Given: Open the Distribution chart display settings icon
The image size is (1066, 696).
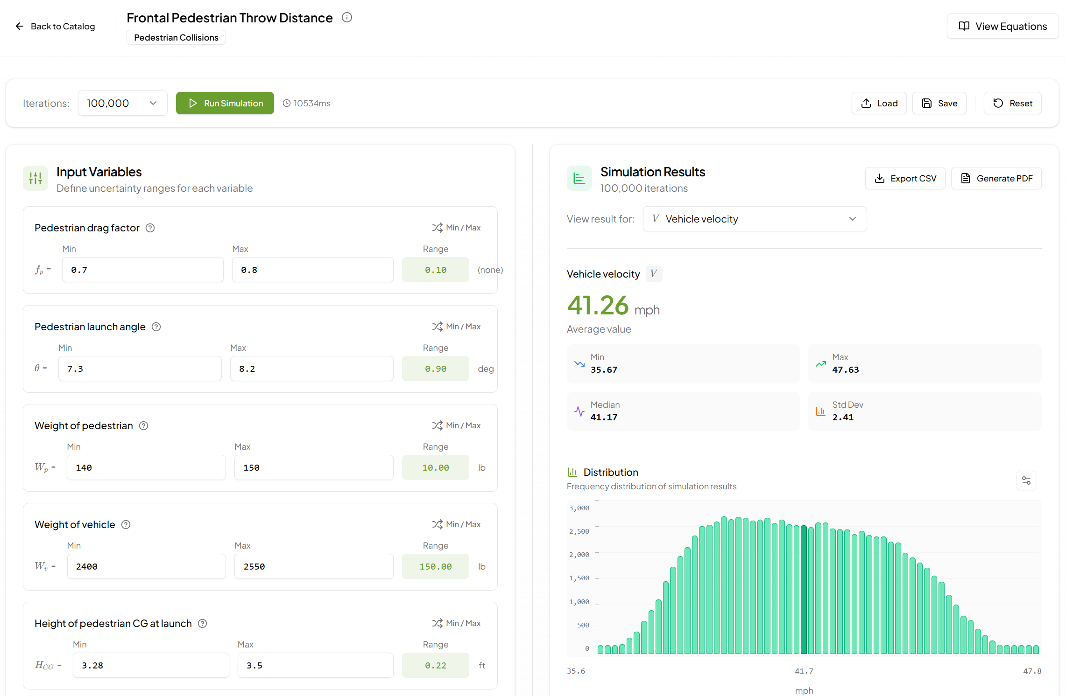Looking at the screenshot, I should [x=1026, y=480].
